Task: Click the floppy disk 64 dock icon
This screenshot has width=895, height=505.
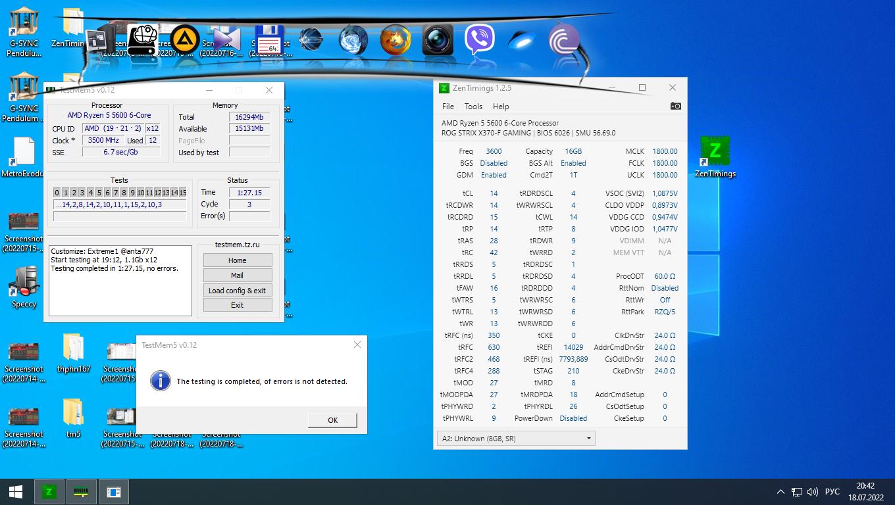Action: (x=268, y=39)
